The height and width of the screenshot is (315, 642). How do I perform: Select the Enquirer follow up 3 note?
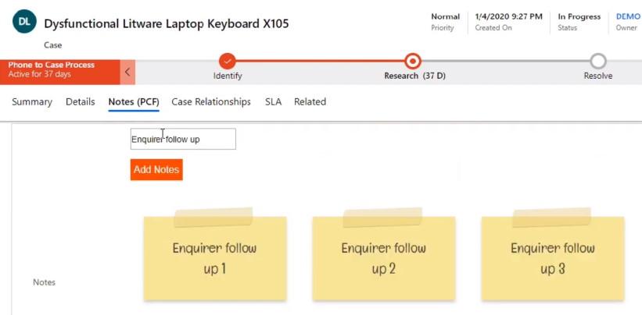(x=553, y=258)
